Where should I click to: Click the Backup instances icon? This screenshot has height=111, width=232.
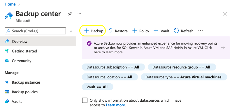pos(7,82)
